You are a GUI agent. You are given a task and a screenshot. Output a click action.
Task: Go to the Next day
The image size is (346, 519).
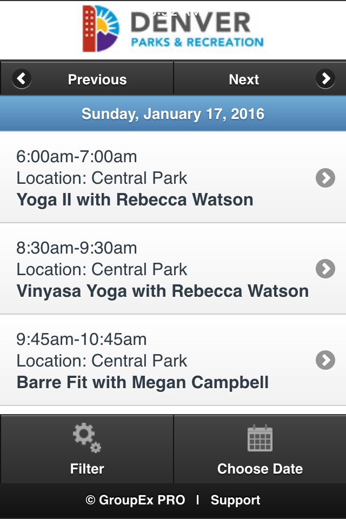[260, 79]
